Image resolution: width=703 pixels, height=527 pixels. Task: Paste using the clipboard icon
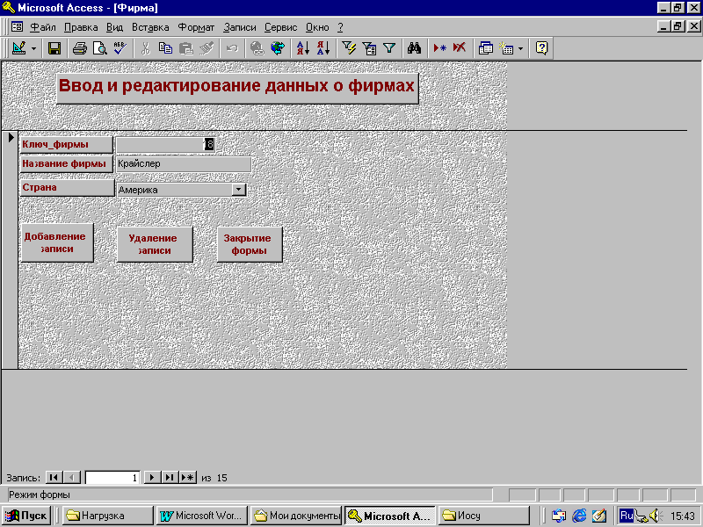coord(185,48)
